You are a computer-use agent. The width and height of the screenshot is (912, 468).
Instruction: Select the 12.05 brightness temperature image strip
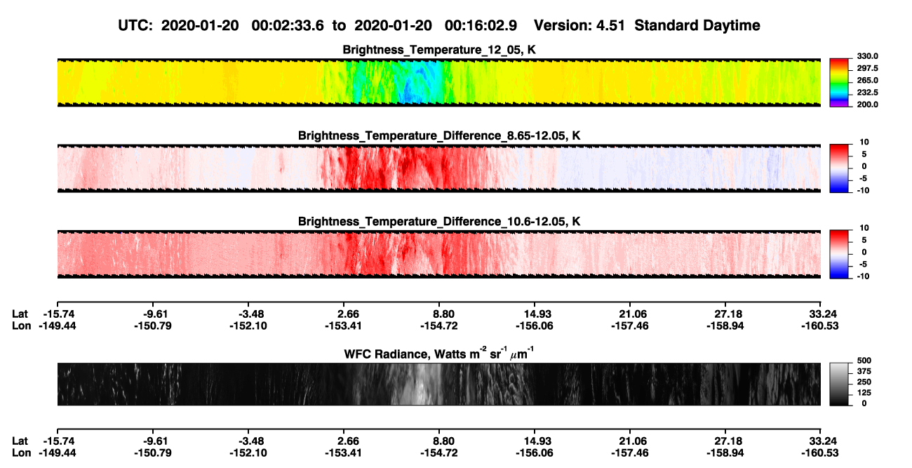pyautogui.click(x=438, y=83)
